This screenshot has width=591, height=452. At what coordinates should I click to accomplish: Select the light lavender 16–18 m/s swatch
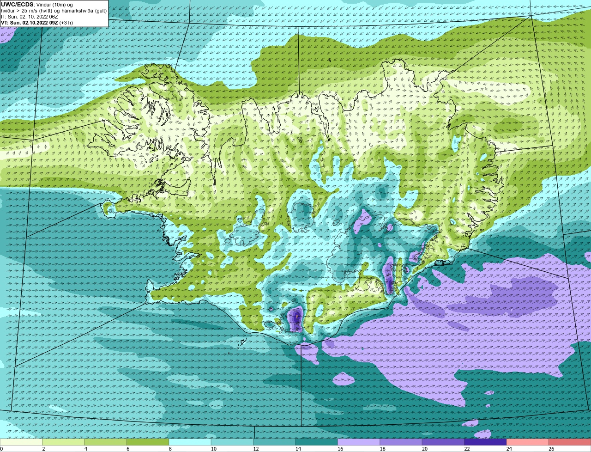click(359, 442)
